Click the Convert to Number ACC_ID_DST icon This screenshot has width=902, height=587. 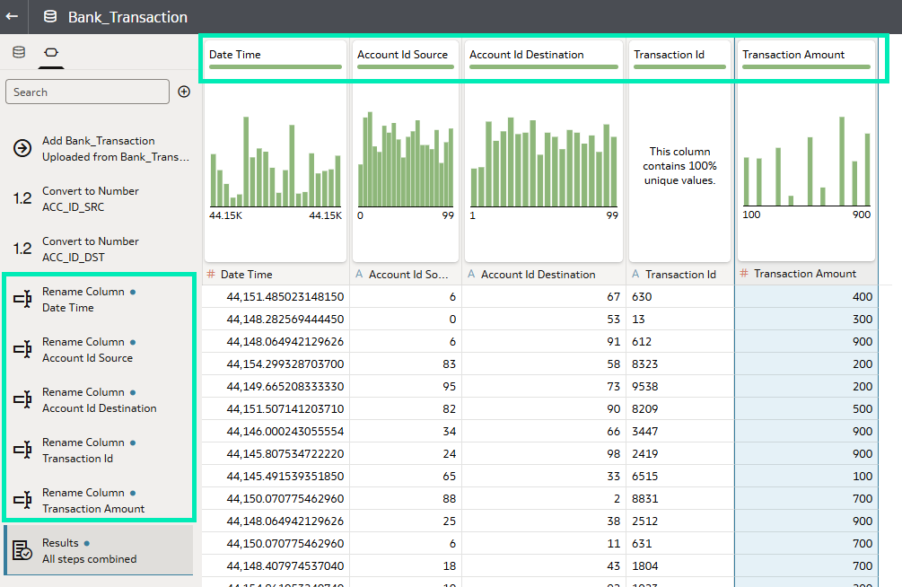click(x=22, y=249)
